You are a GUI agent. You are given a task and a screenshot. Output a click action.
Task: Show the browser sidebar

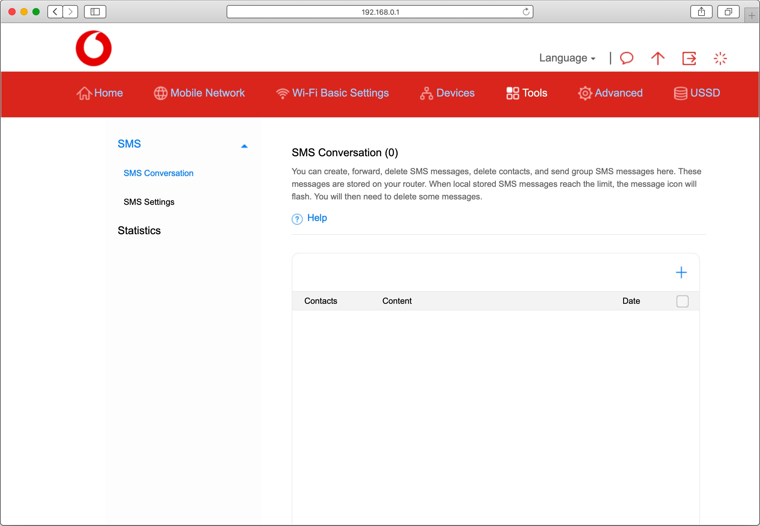tap(95, 12)
